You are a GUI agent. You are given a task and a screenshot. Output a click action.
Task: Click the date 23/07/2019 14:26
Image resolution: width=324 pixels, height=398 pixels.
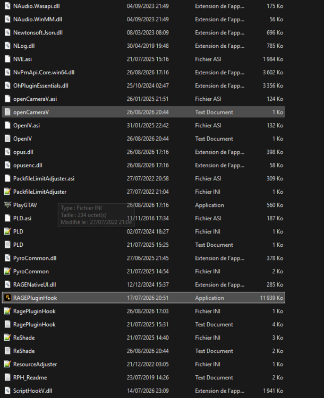[x=148, y=377]
